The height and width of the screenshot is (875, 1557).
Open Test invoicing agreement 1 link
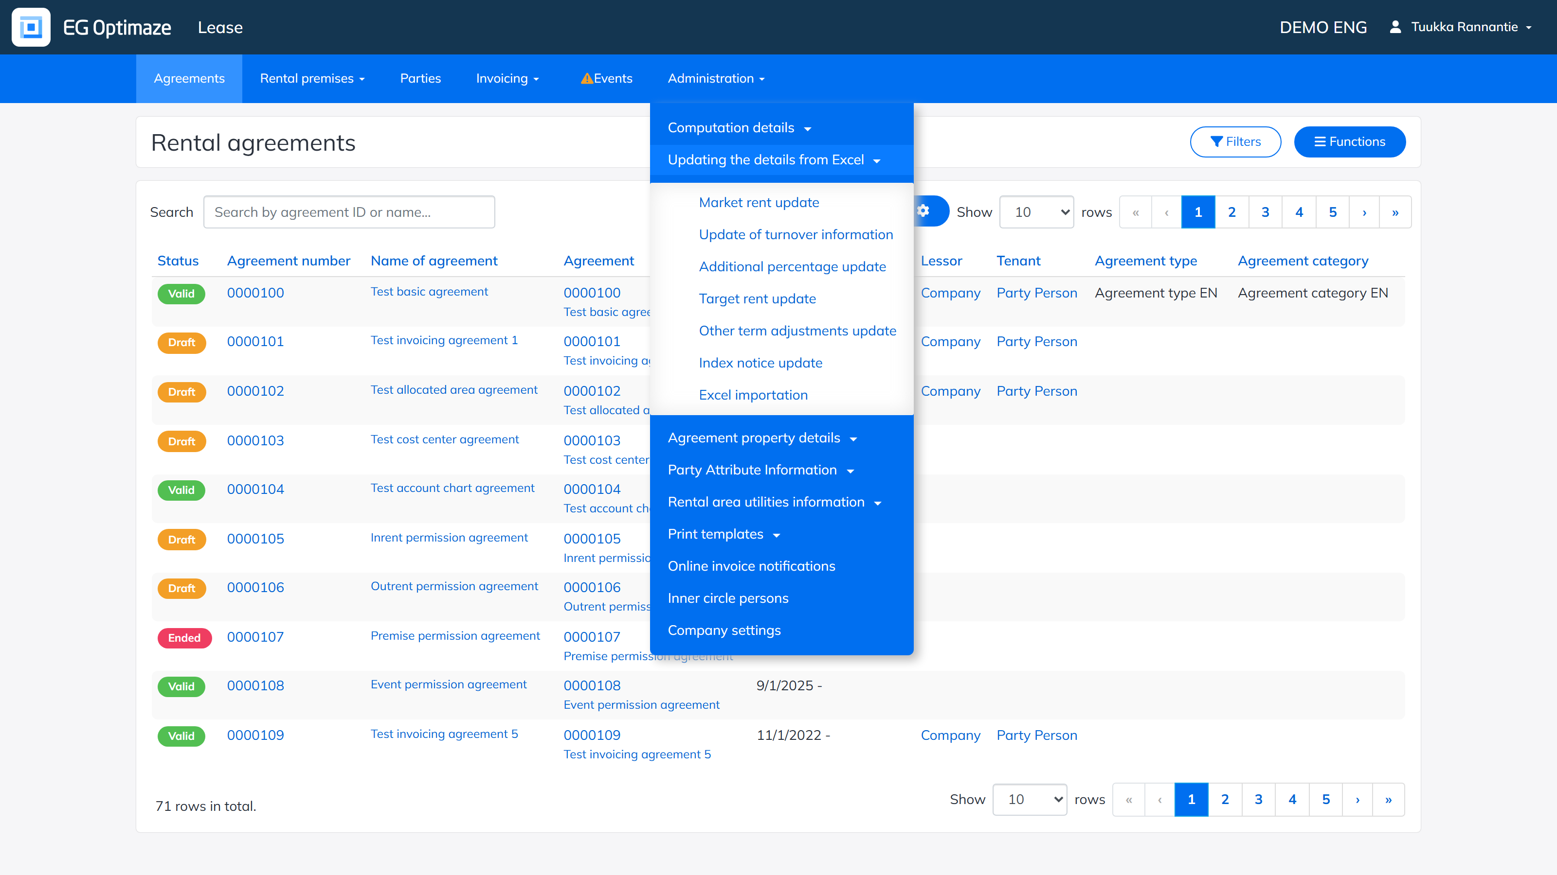(444, 341)
